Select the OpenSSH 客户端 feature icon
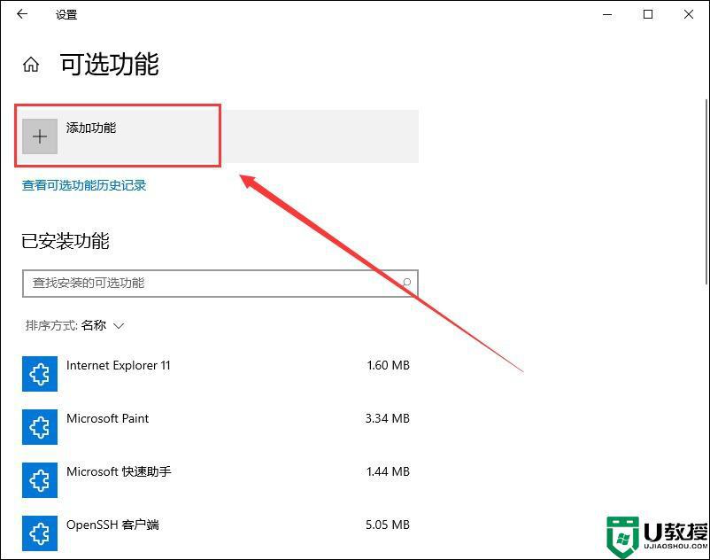The width and height of the screenshot is (710, 560). click(x=40, y=533)
